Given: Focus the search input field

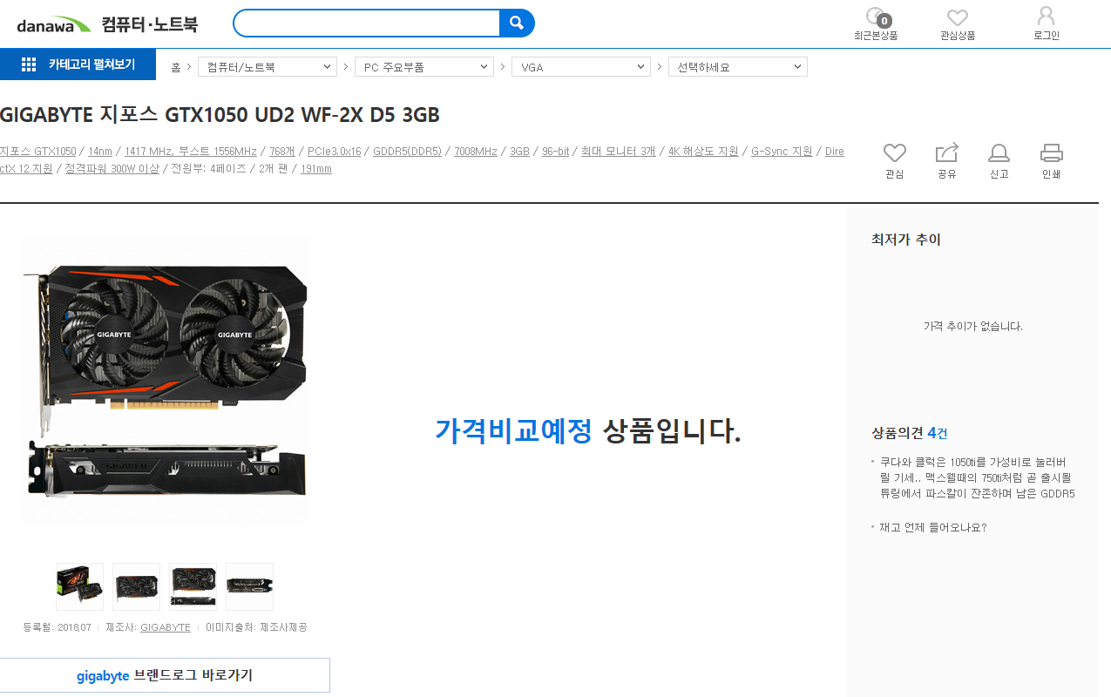Looking at the screenshot, I should [367, 23].
